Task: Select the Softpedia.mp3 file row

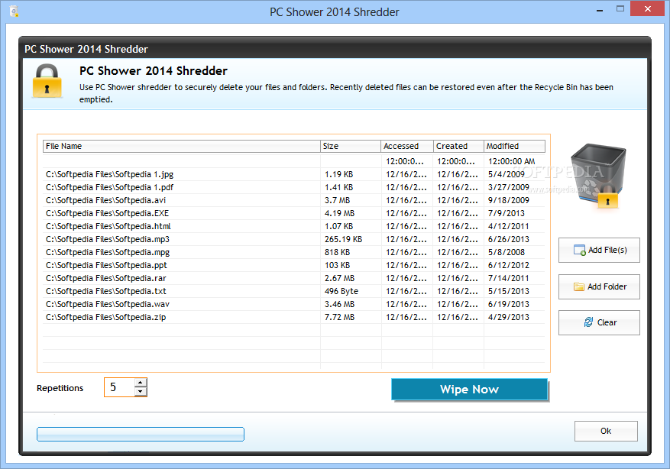Action: point(294,239)
